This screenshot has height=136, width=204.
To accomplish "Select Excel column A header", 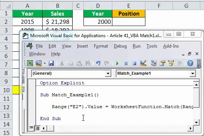I will 27,6.
